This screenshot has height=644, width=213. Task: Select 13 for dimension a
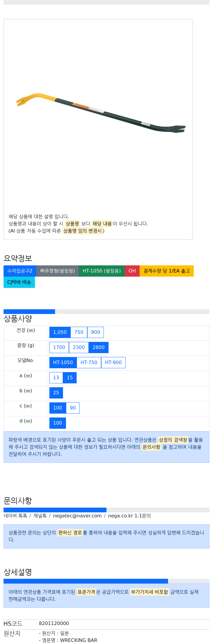56,377
